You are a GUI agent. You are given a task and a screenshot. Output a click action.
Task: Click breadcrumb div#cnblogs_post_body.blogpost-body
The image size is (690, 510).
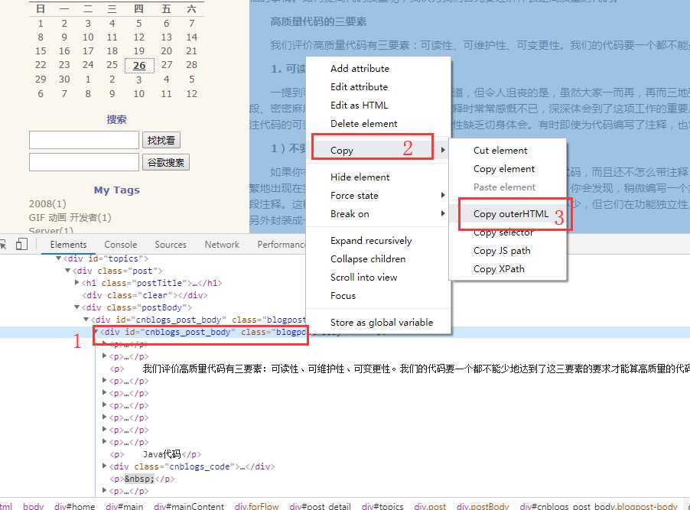tap(598, 506)
